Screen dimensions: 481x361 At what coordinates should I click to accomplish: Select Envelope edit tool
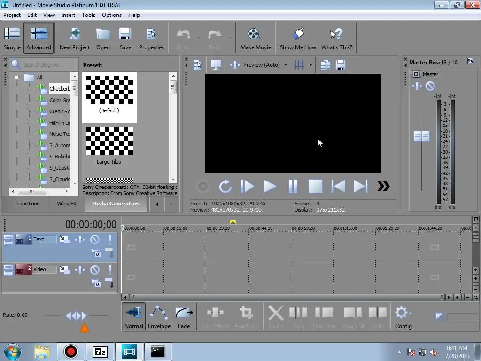click(x=159, y=316)
